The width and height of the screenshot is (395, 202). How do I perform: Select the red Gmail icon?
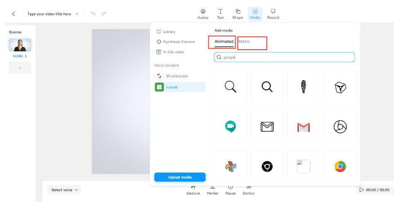304,127
